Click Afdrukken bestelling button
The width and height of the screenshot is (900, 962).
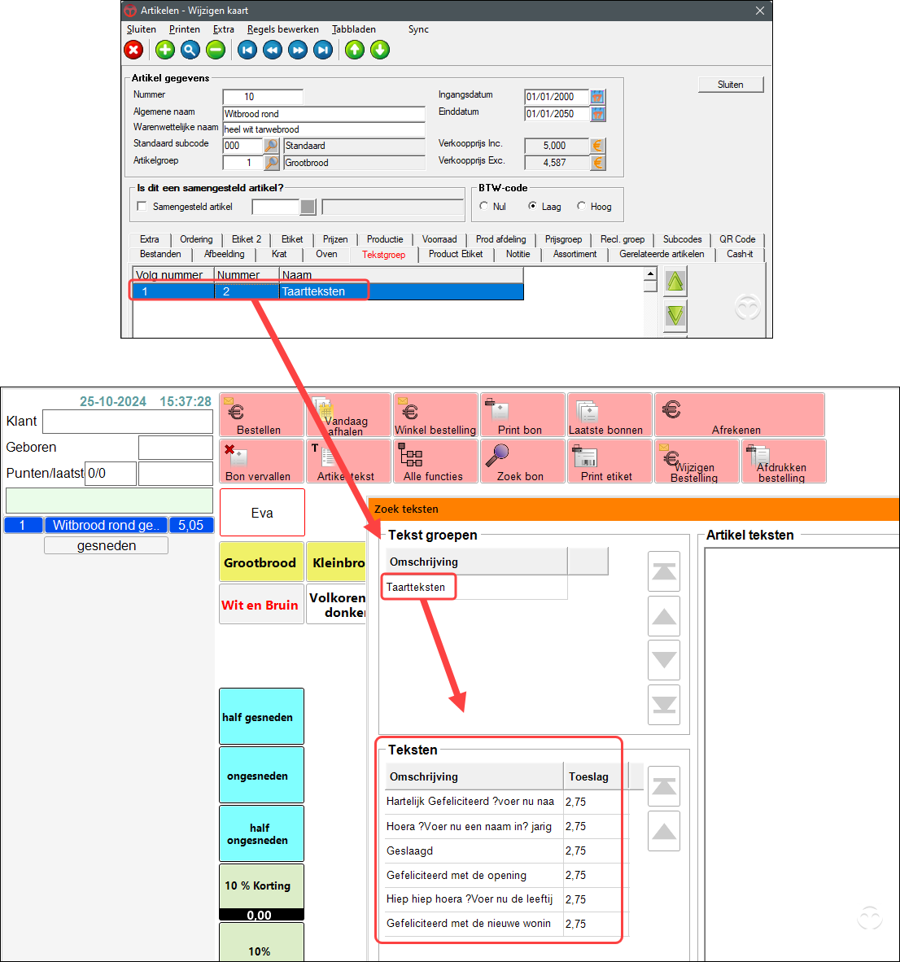coord(784,461)
